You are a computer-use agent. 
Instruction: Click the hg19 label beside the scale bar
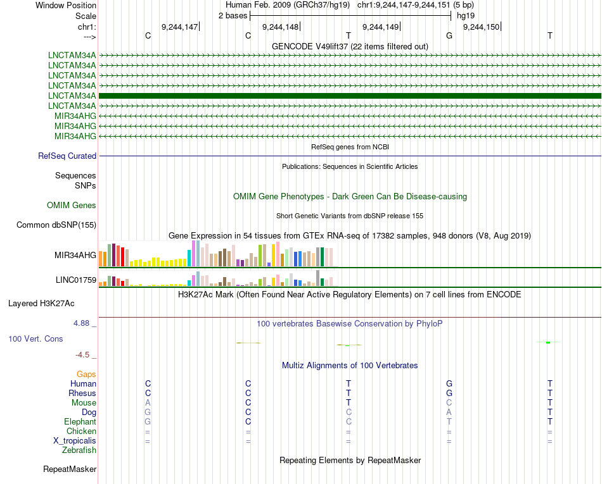click(x=466, y=16)
